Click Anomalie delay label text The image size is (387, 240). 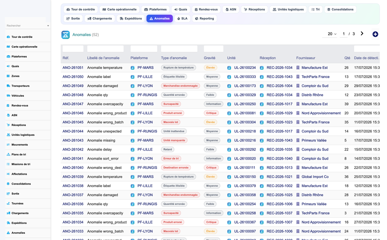(x=100, y=150)
